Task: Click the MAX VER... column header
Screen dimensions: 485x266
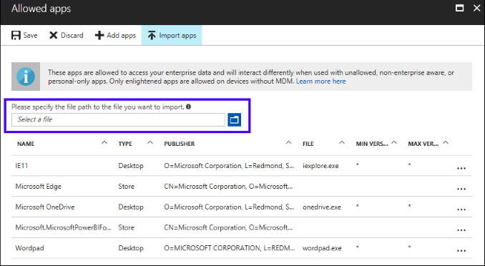Action: (423, 144)
